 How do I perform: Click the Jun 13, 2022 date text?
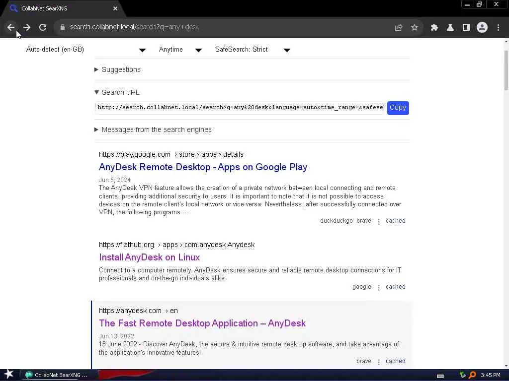coord(116,336)
